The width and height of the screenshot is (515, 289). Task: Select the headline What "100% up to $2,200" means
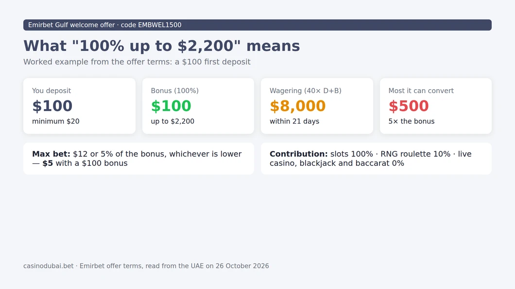[x=162, y=46]
